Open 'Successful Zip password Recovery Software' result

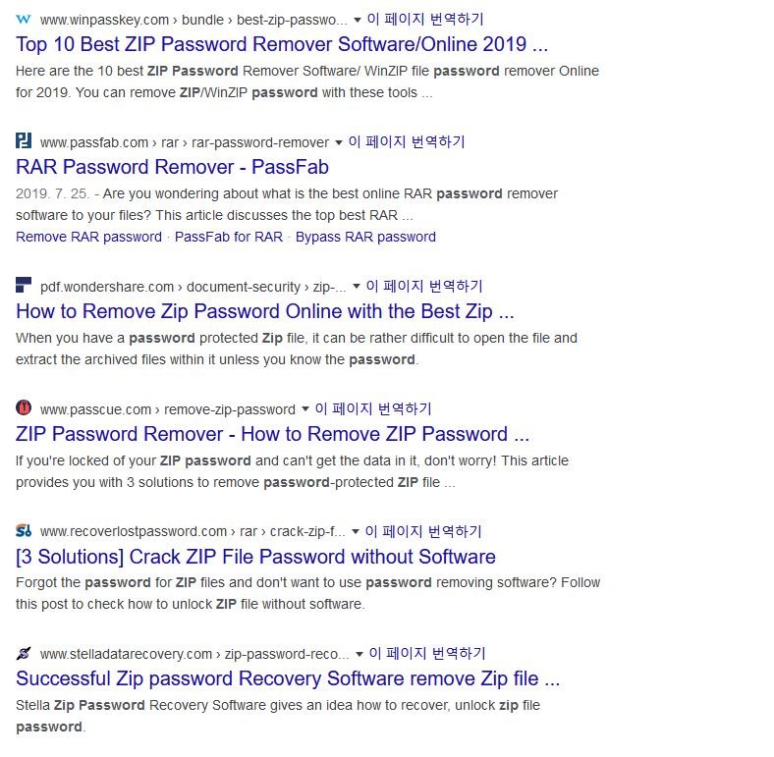click(288, 678)
